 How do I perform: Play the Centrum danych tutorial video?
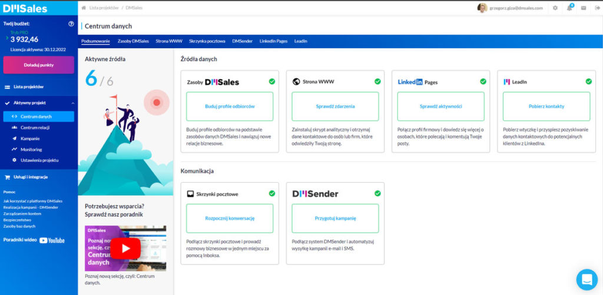[x=126, y=248]
